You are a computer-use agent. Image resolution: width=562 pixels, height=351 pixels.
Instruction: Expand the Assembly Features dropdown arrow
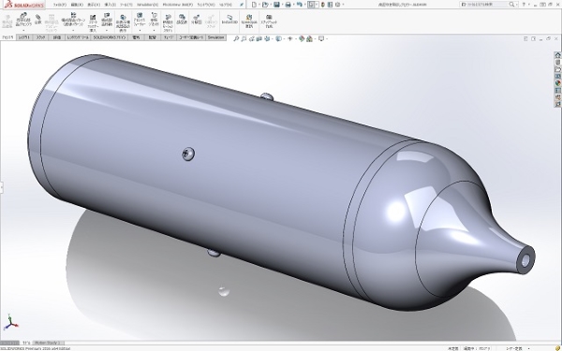pyautogui.click(x=140, y=30)
